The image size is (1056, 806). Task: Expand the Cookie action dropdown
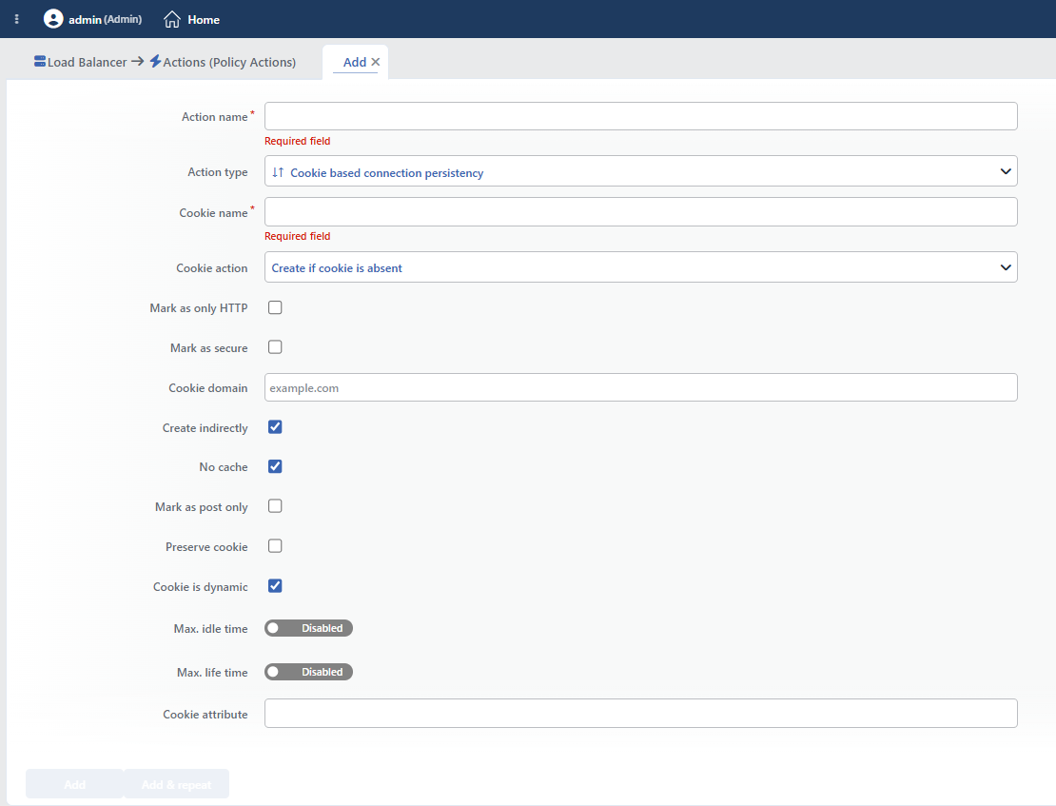tap(640, 266)
